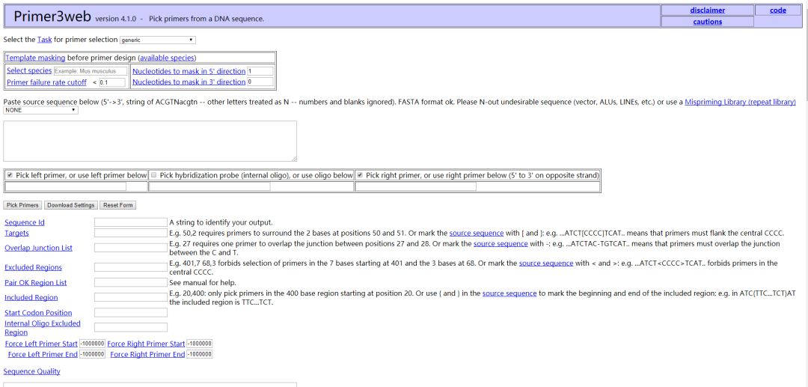Open the Force Right Primer End link
The image size is (808, 387).
click(147, 355)
